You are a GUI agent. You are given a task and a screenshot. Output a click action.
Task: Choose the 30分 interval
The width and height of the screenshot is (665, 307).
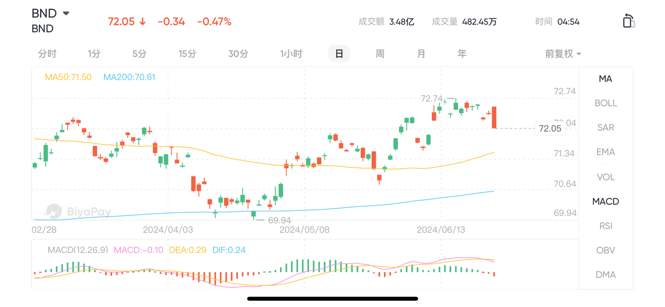coord(238,54)
